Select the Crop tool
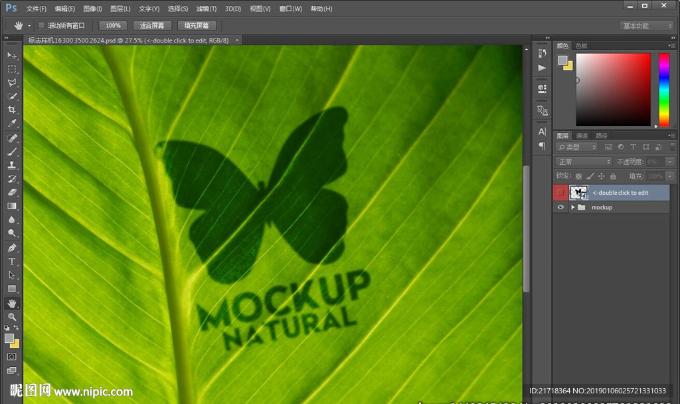 coord(12,110)
